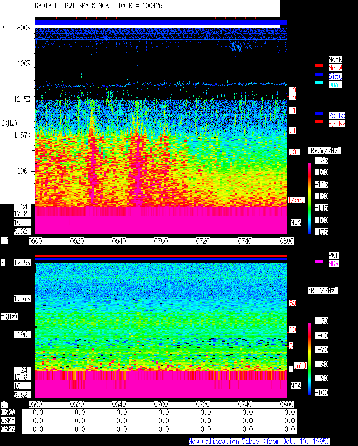Viewport: 358px width, 446px height.
Task: Click the B-panel MCA label
Action: tap(296, 386)
